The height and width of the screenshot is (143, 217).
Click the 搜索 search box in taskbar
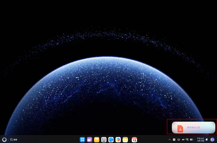pyautogui.click(x=14, y=140)
